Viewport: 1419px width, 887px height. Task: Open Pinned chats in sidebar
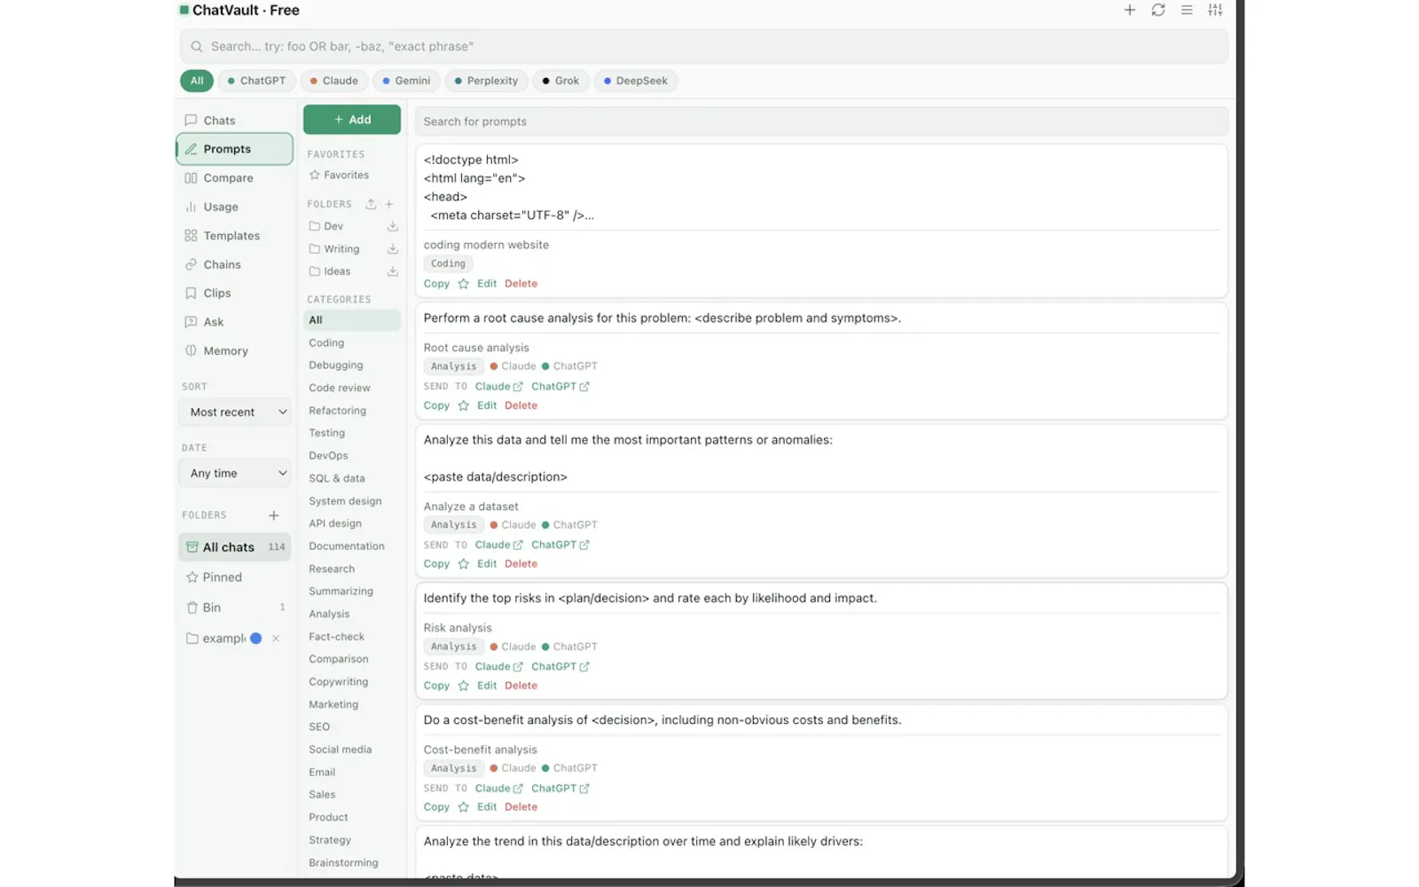235,577
